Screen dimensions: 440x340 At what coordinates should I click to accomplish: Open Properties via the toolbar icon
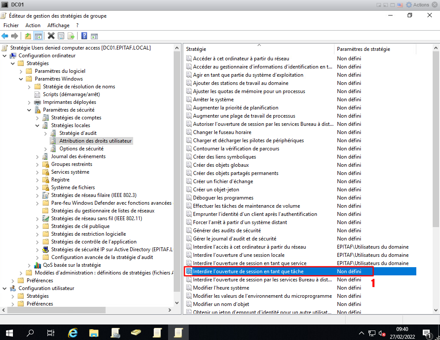[61, 36]
